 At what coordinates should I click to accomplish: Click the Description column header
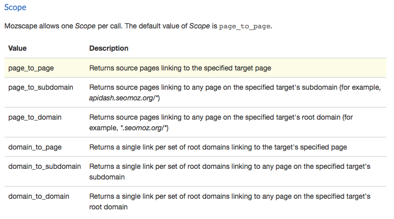point(108,49)
